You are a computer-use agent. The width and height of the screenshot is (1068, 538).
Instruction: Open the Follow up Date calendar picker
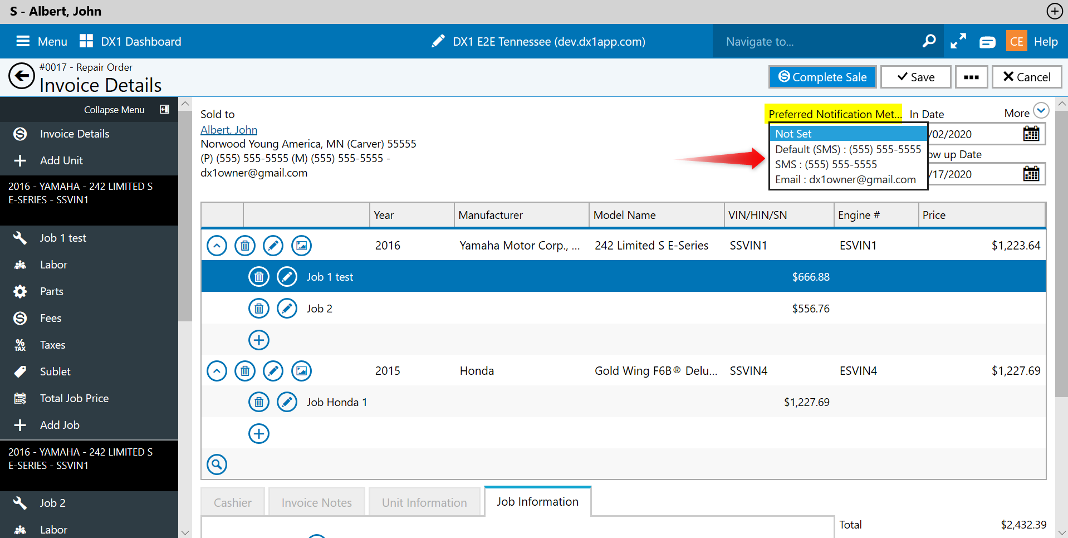point(1031,174)
